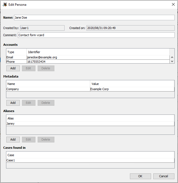Confirm changes with the OK button

coord(140,176)
